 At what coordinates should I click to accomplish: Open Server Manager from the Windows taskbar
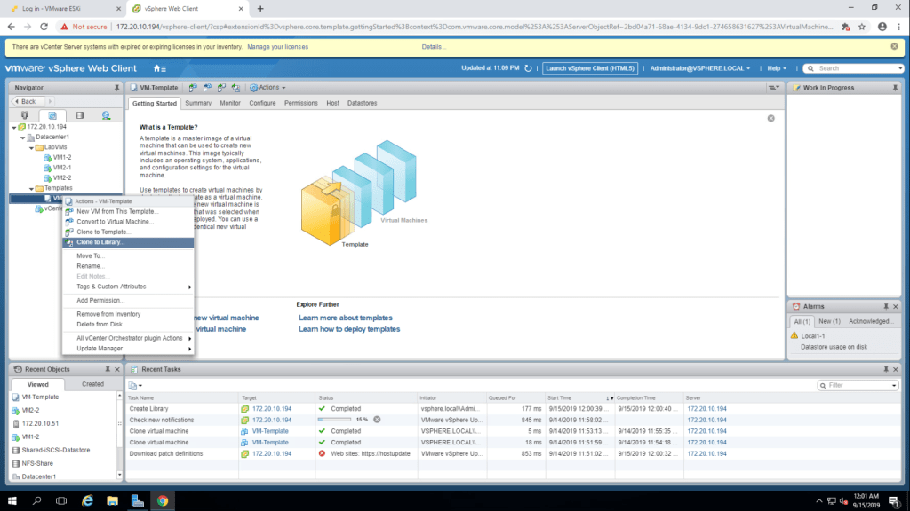[138, 500]
